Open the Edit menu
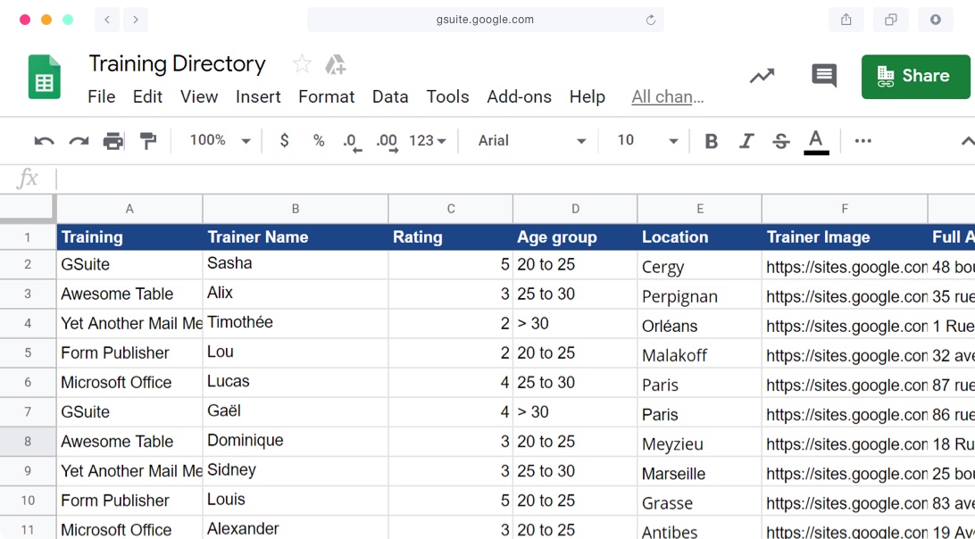This screenshot has width=975, height=539. point(147,97)
